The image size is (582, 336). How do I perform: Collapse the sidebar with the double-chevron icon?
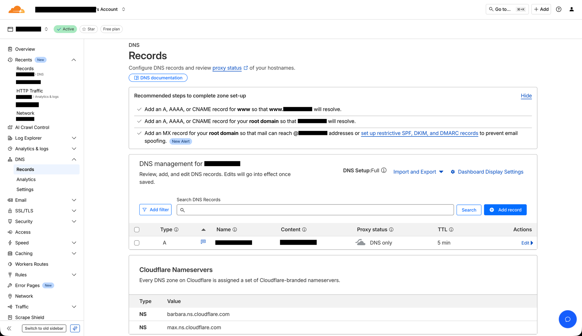coord(9,328)
